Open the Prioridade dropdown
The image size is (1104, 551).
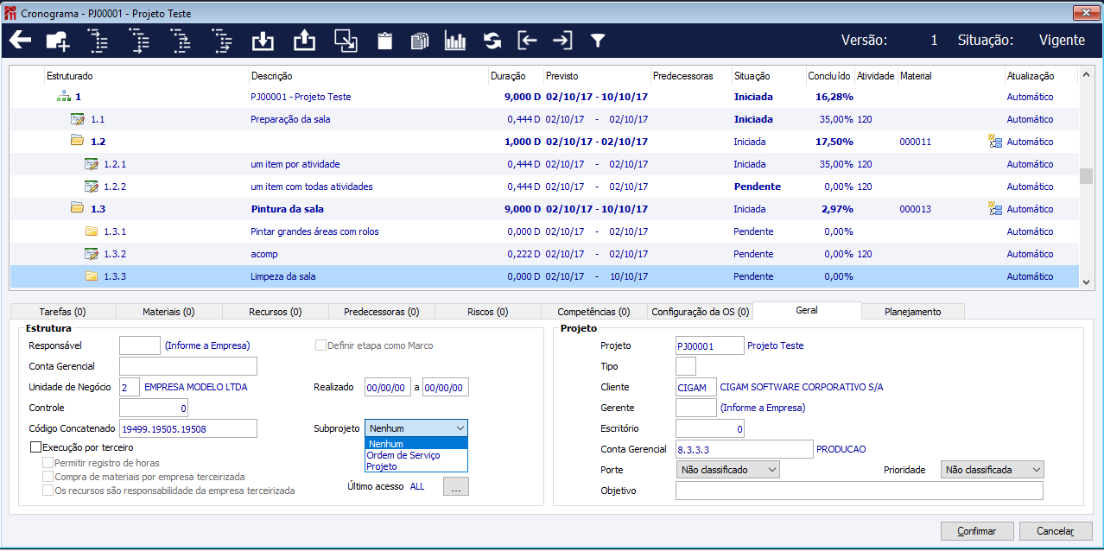click(x=993, y=470)
